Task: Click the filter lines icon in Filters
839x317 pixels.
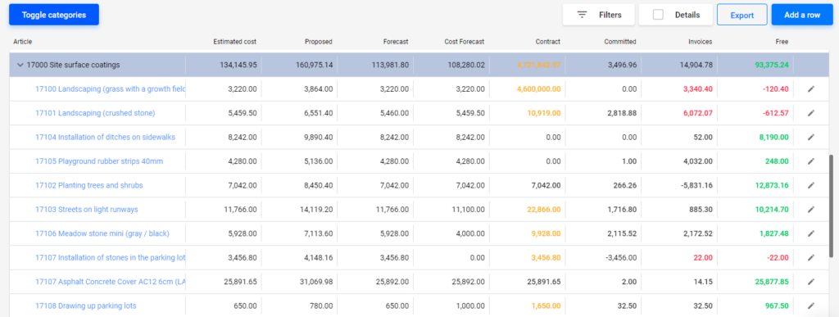Action: click(583, 15)
